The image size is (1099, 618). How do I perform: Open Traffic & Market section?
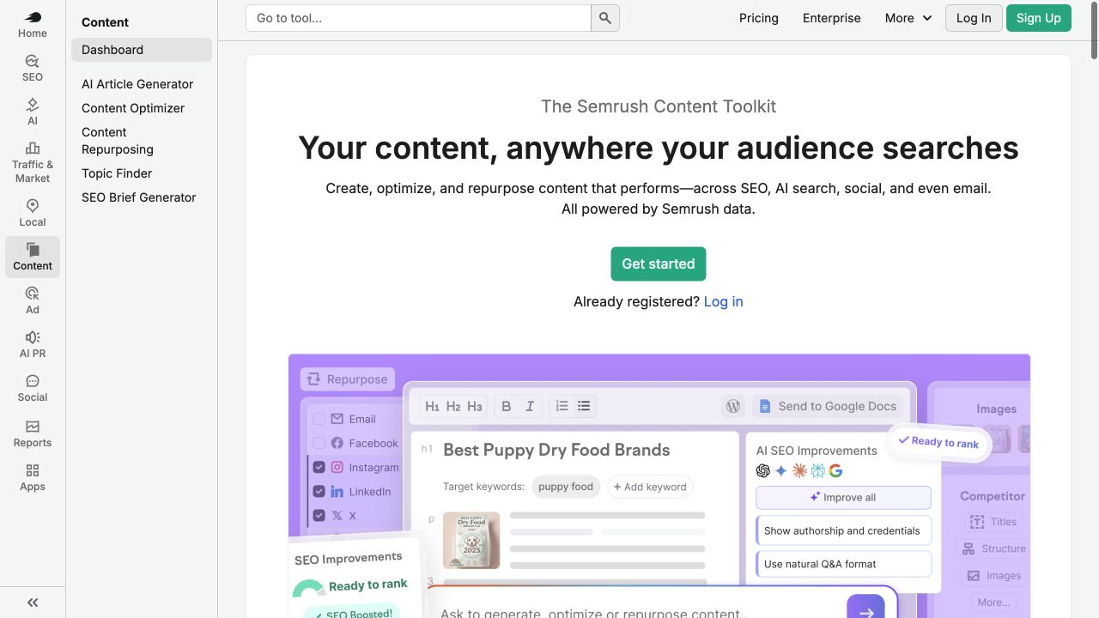click(33, 162)
